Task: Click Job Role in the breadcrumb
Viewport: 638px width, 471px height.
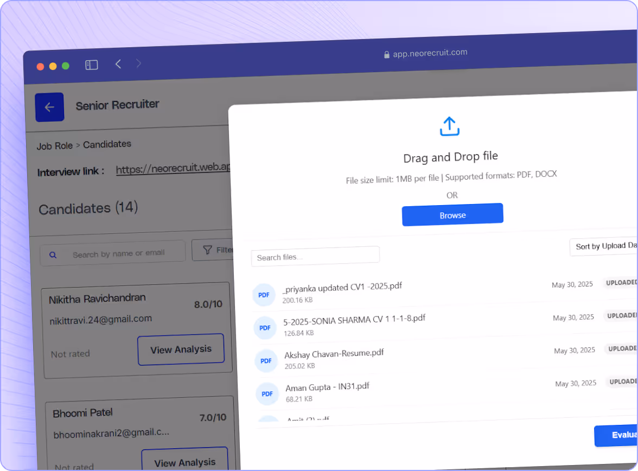Action: [54, 146]
